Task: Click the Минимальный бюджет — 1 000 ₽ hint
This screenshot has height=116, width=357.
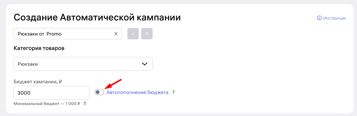Action: tap(47, 104)
